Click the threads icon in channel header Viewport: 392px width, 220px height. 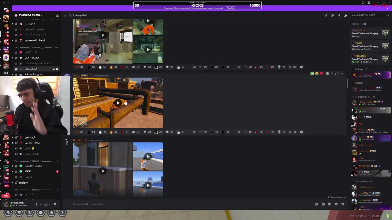coord(326,15)
